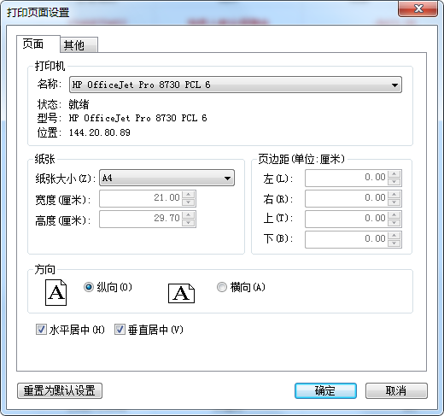The image size is (444, 416).
Task: Select the 纵向 portrait radio button
Action: point(89,287)
